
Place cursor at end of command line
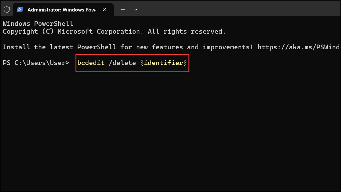[187, 63]
